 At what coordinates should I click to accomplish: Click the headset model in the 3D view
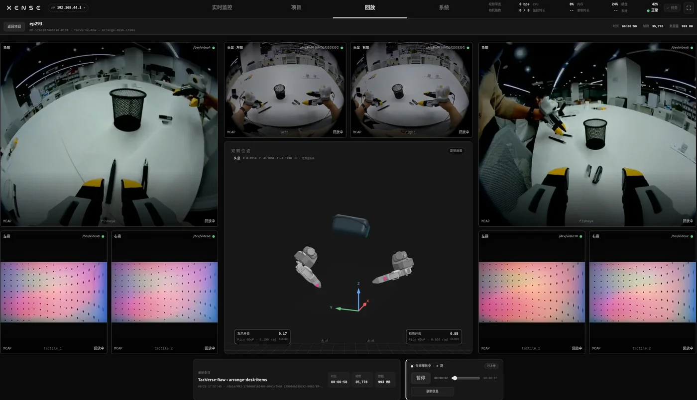click(x=350, y=225)
